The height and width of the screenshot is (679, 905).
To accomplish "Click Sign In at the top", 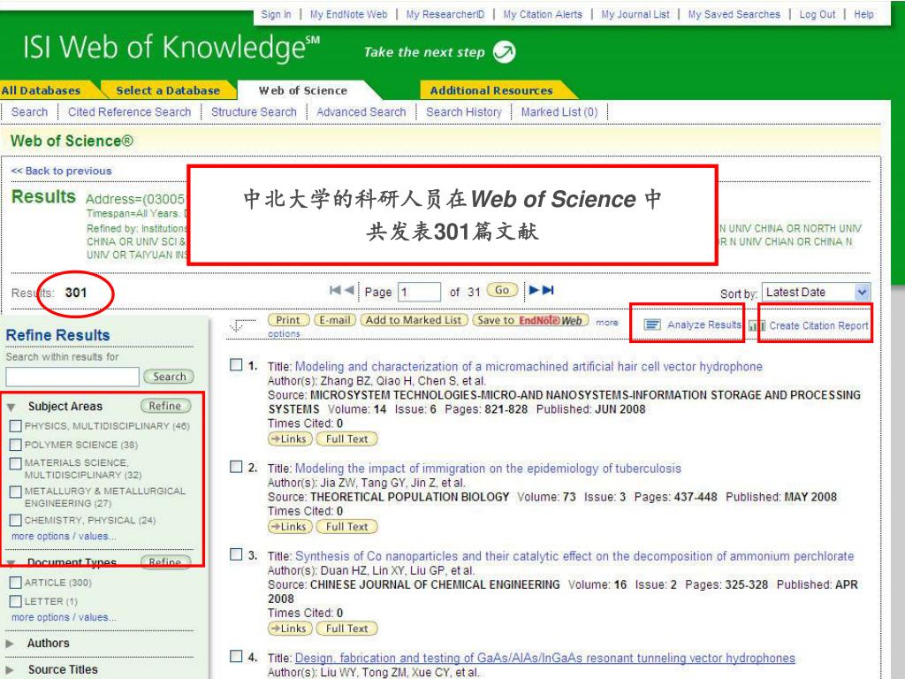I will pyautogui.click(x=276, y=14).
